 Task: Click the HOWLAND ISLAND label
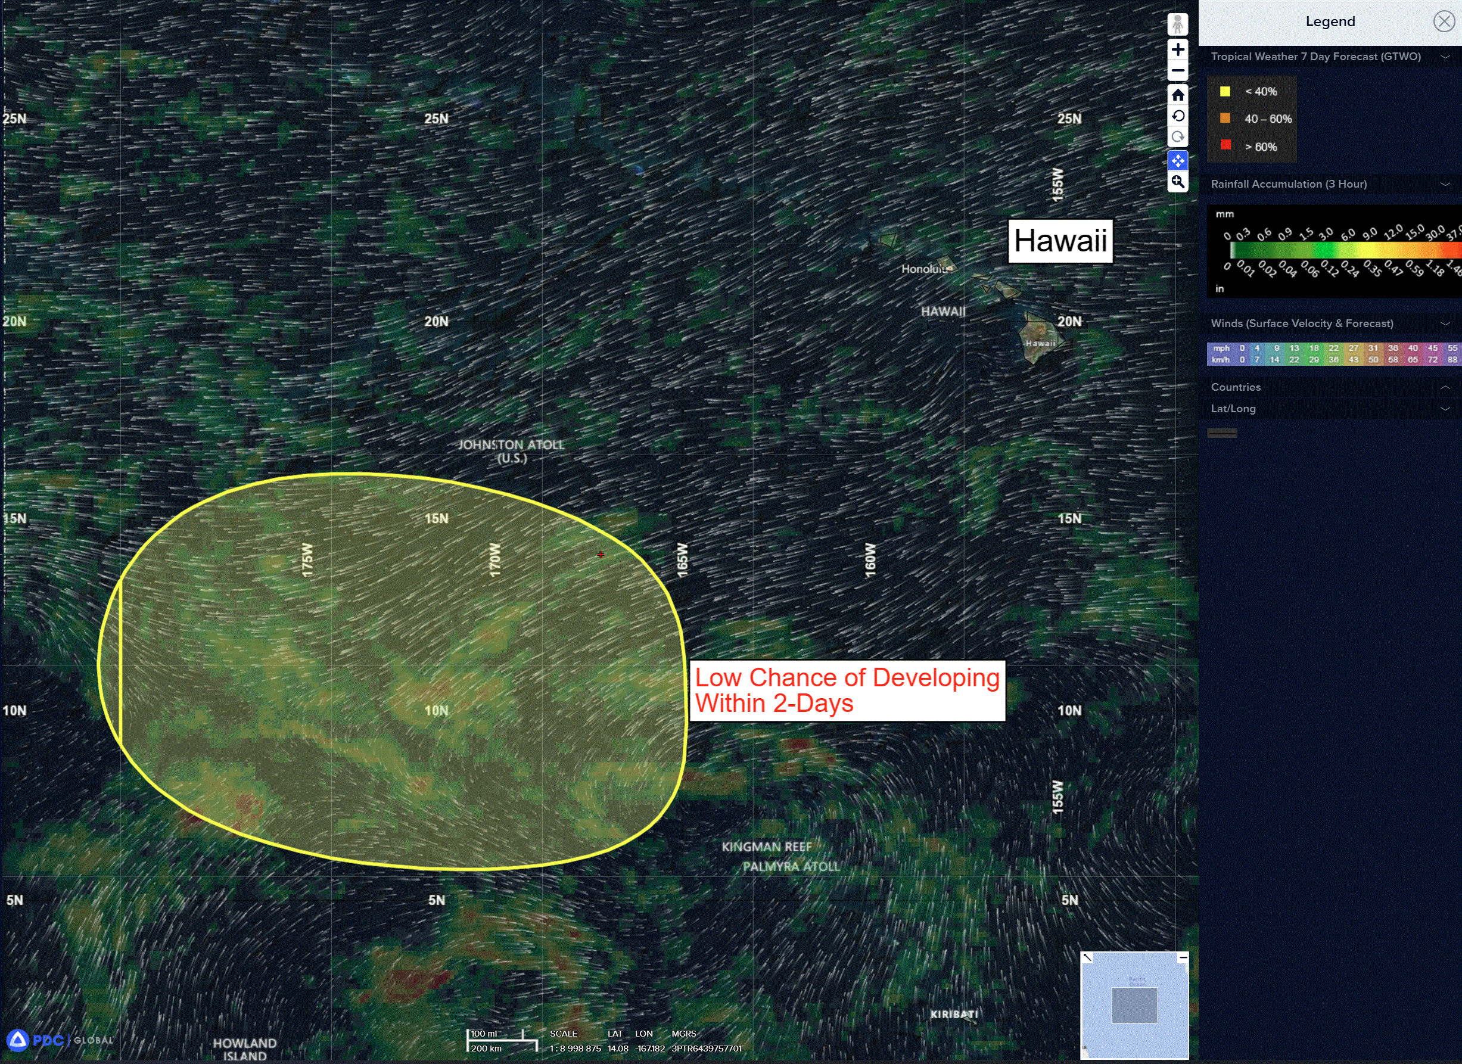tap(245, 1049)
